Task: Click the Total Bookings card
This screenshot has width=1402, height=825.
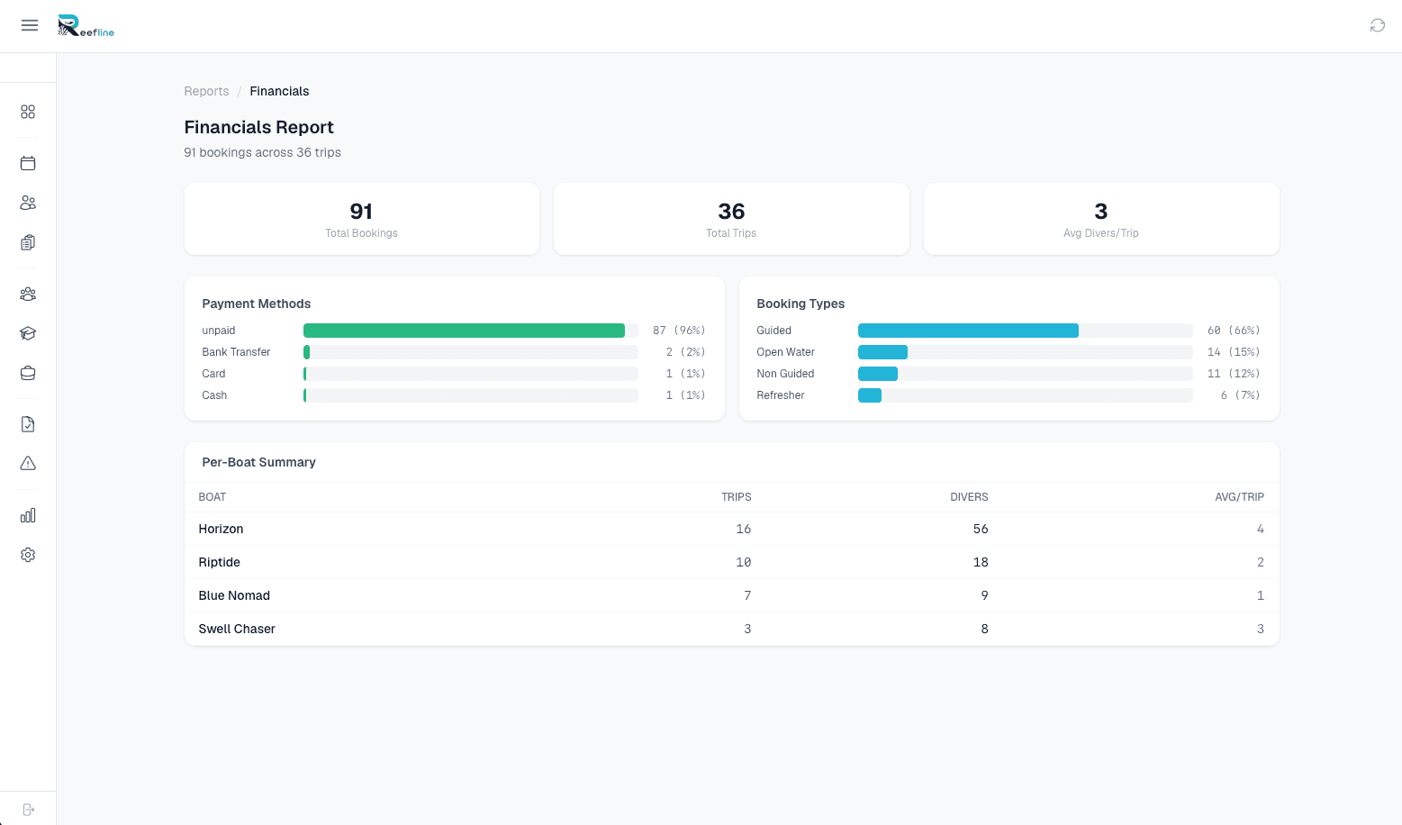Action: (362, 219)
